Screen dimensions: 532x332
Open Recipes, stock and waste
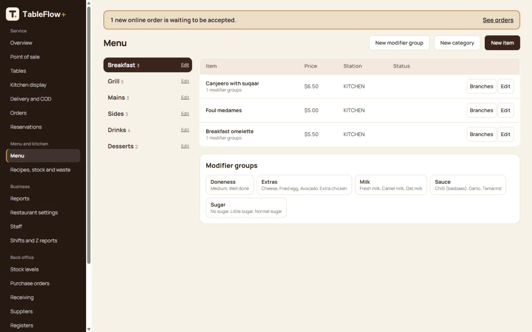[43, 170]
